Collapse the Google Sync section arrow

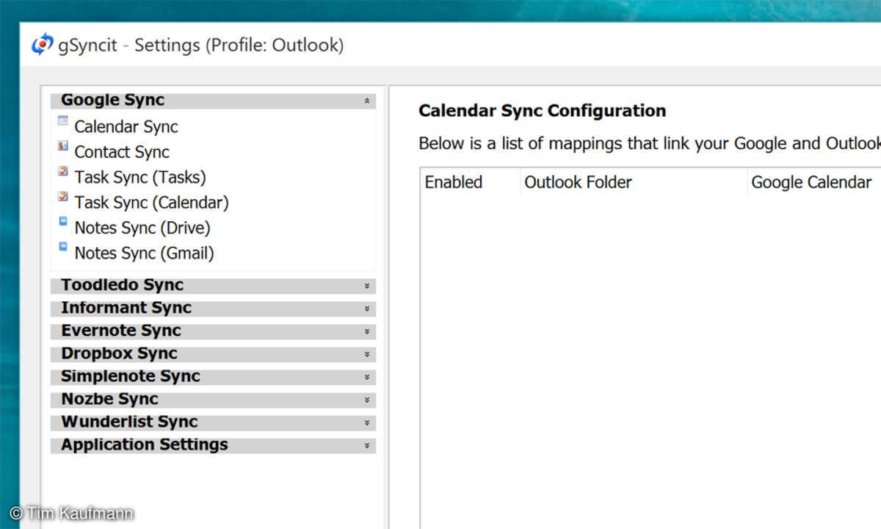(x=366, y=101)
